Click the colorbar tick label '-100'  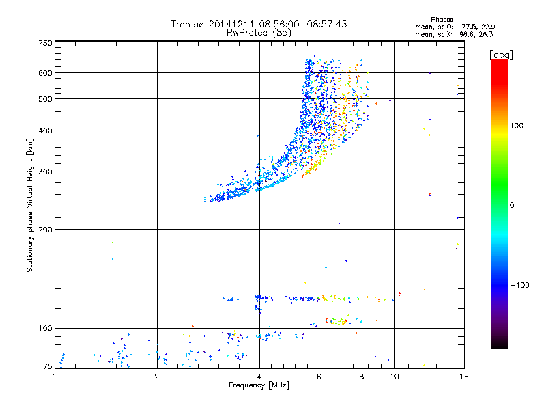(x=519, y=285)
